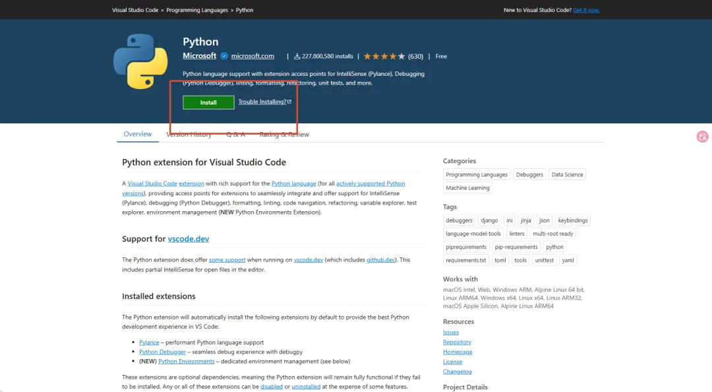
Task: Click the Python breadcrumb item
Action: 245,10
